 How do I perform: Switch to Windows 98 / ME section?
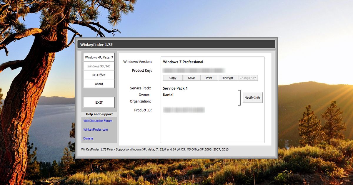tap(99, 66)
